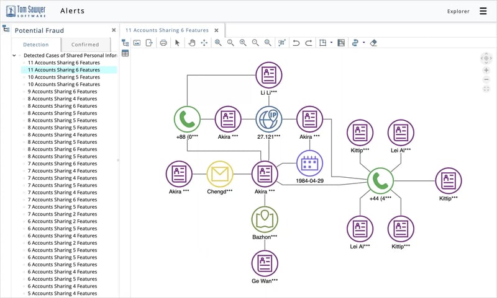Click the tree icon beside Potential Fraud

6,28
